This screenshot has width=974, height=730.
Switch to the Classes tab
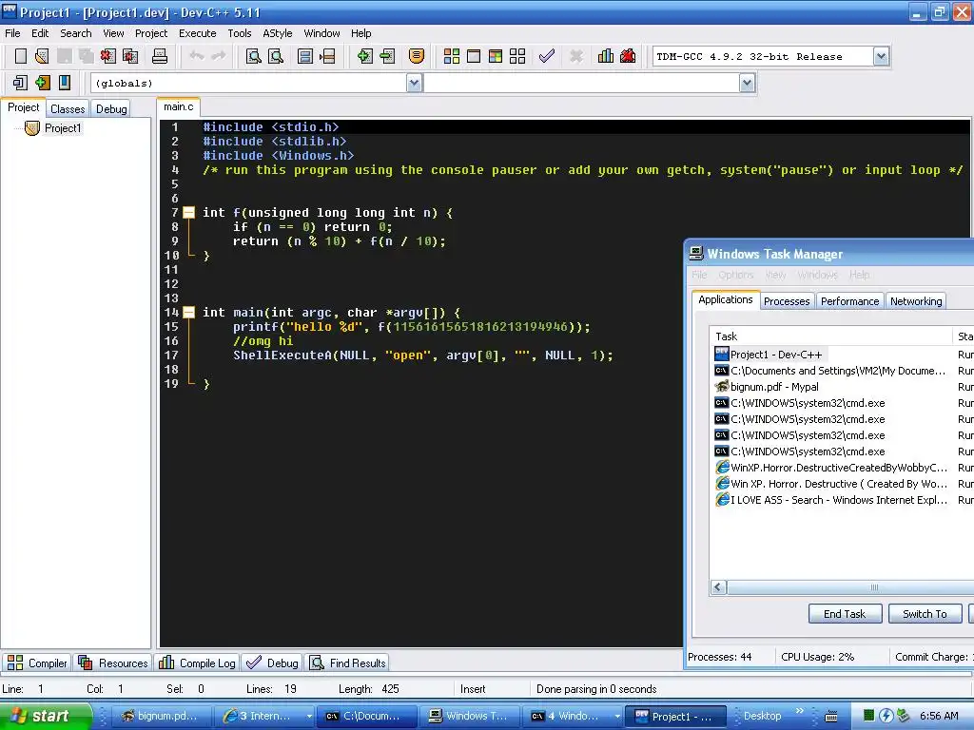point(68,108)
